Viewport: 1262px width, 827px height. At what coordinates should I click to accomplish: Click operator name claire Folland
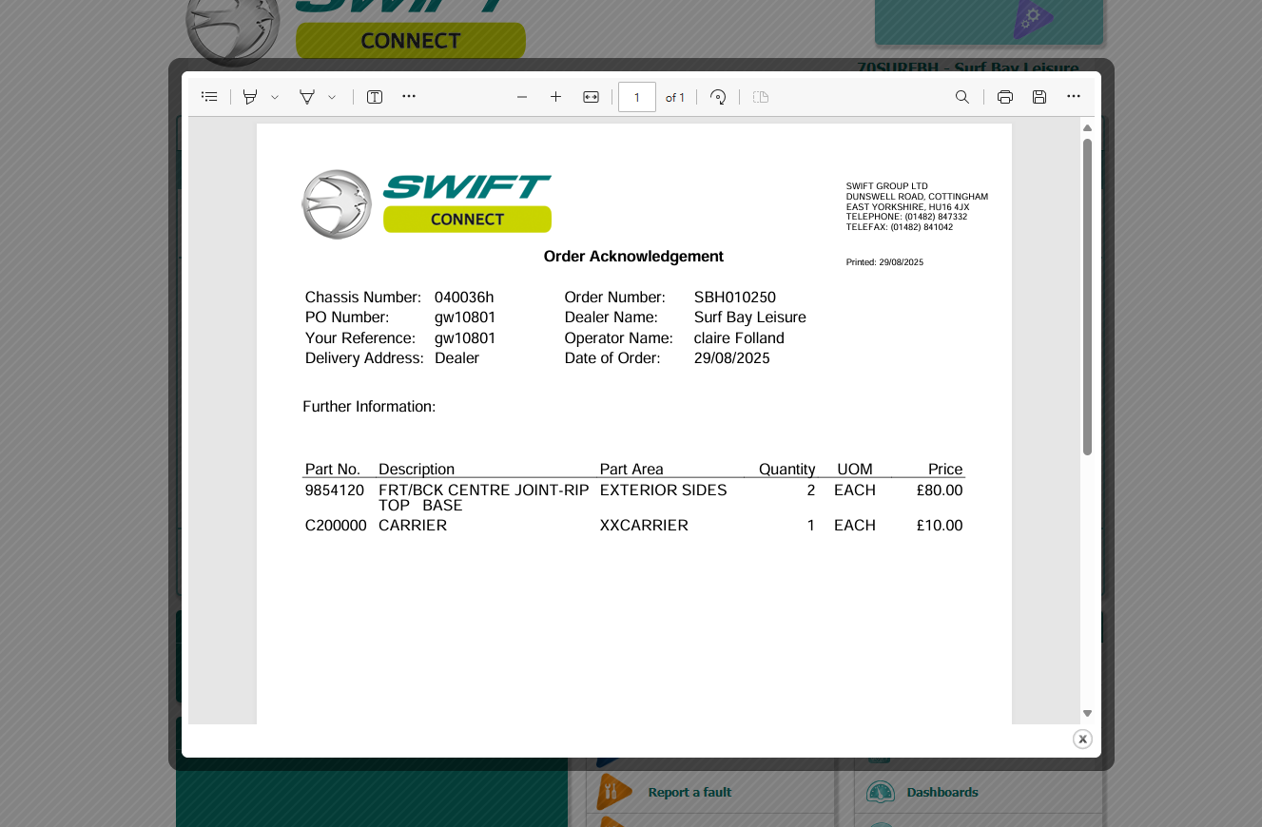coord(739,338)
